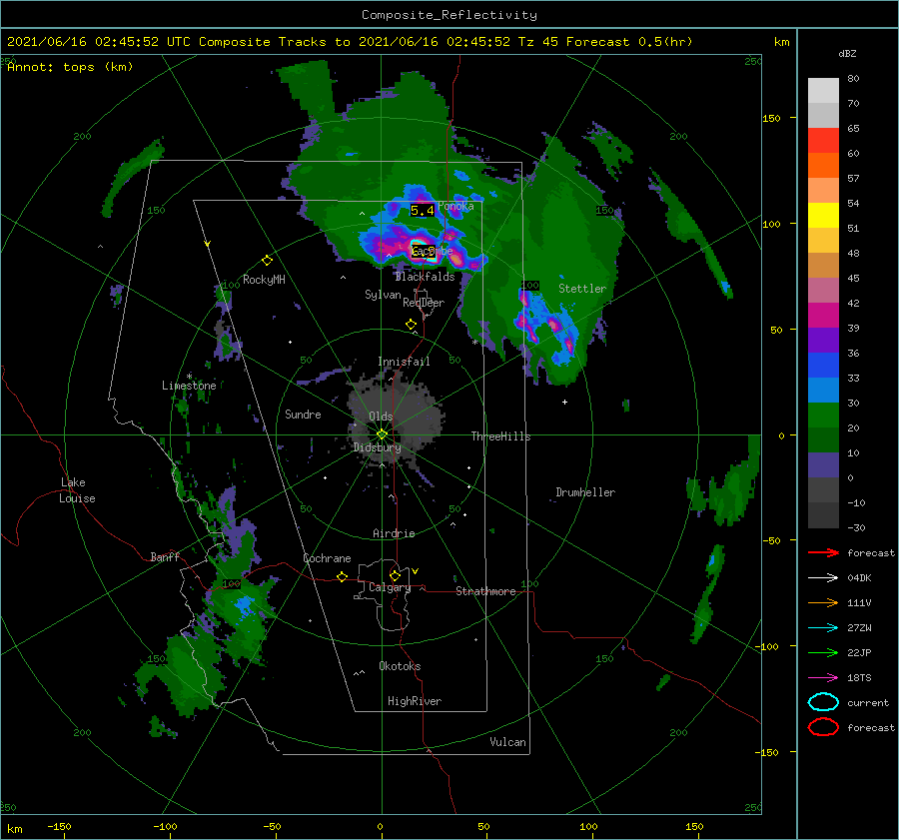Image resolution: width=899 pixels, height=840 pixels.
Task: Click the Cochrane city label
Action: 327,558
